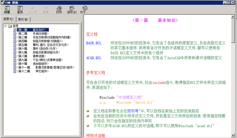Screen dimensions: 237x138
Task: Click page icon beside 第八篇
Action: (x=15, y=56)
